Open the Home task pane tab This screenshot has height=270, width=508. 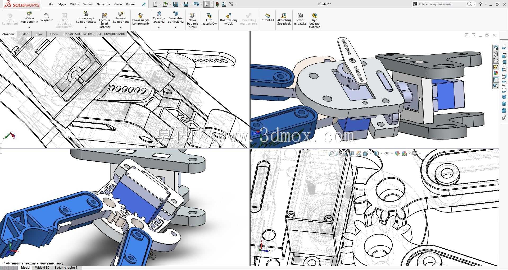[x=496, y=48]
